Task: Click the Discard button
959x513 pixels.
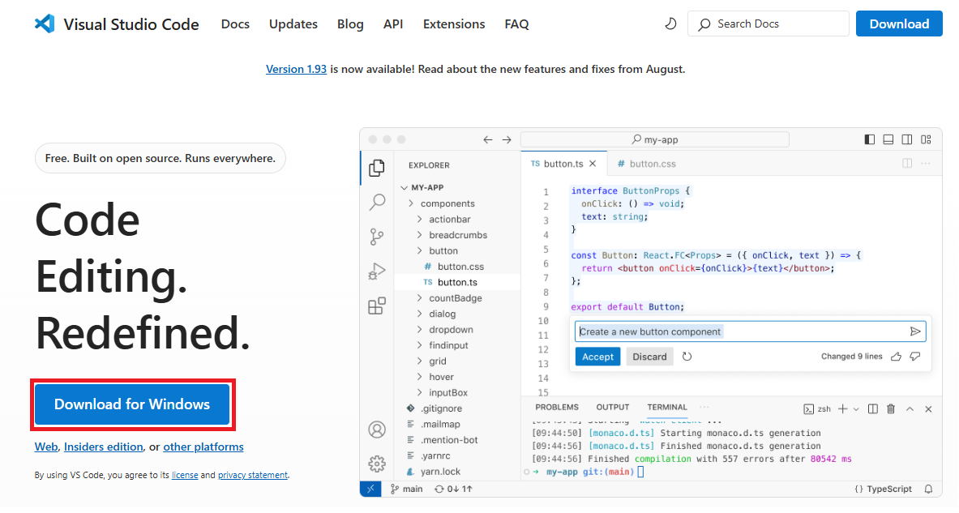Action: click(x=649, y=357)
